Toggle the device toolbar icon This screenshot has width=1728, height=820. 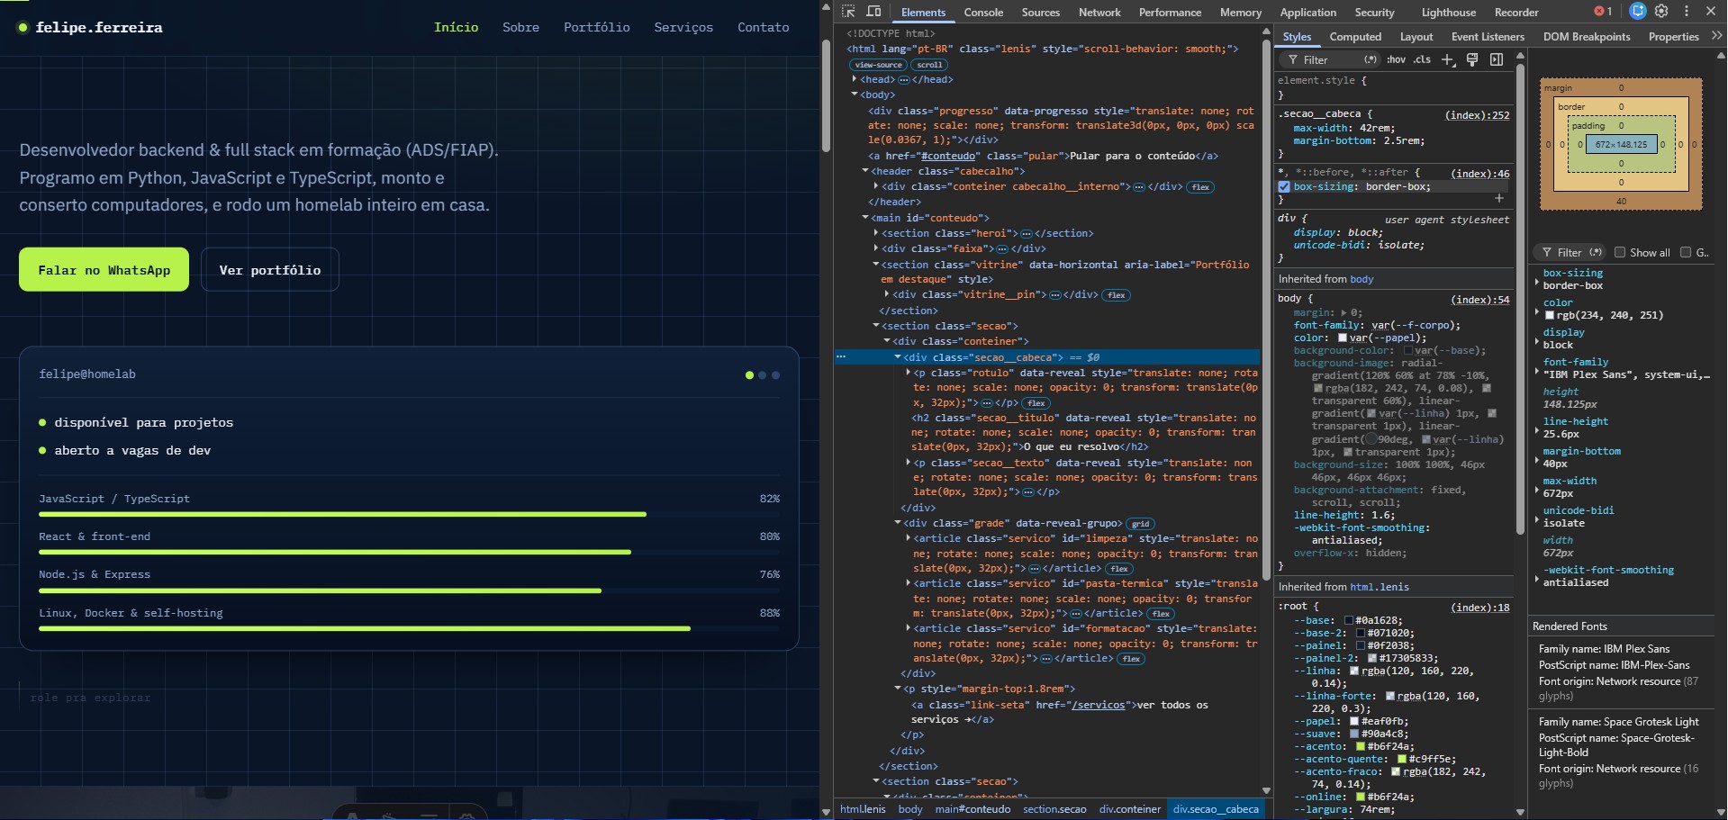tap(873, 12)
